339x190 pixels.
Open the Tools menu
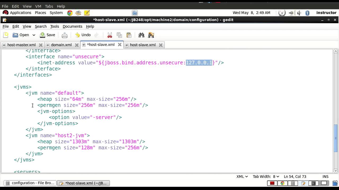click(x=55, y=26)
